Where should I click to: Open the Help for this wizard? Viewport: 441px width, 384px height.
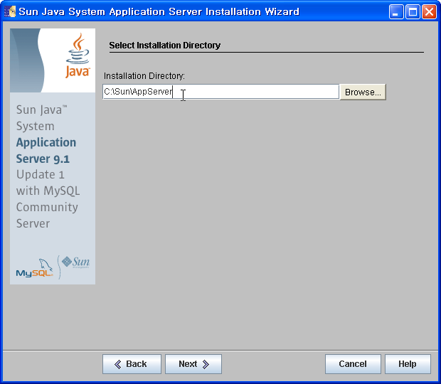(x=408, y=364)
